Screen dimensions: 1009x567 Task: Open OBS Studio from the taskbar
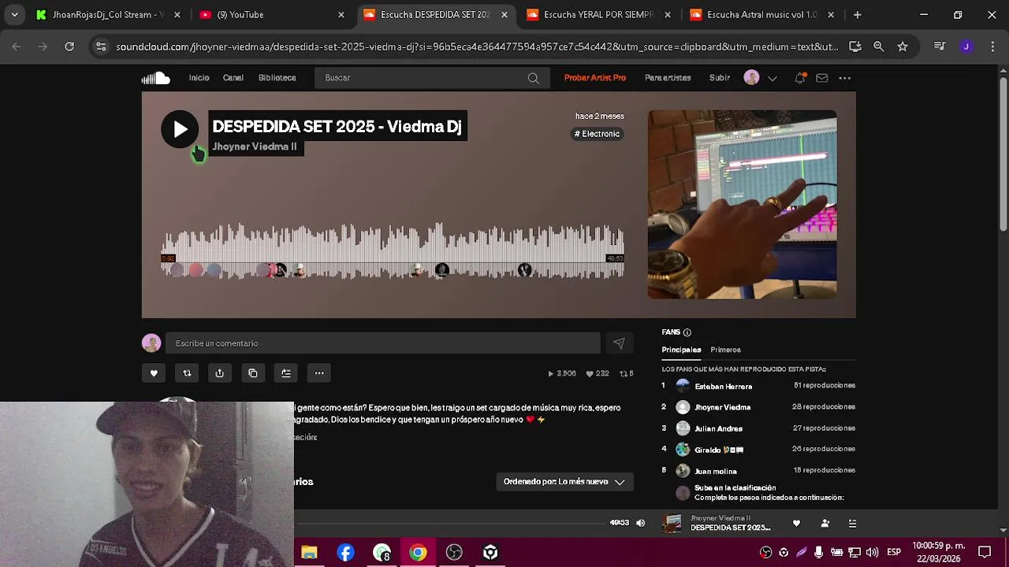(x=454, y=553)
